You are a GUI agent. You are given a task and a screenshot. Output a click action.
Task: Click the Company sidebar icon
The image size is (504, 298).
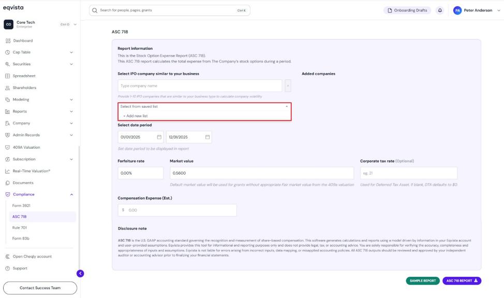pos(7,123)
